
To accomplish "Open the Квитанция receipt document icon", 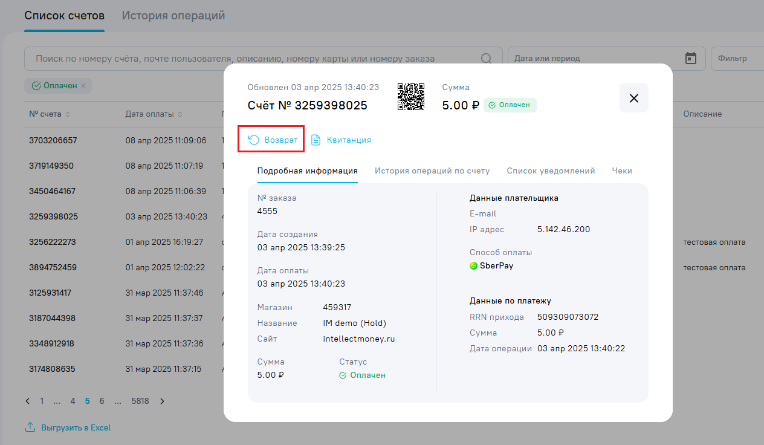I will point(316,140).
